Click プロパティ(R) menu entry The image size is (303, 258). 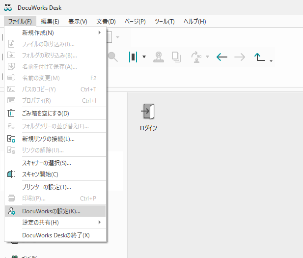pyautogui.click(x=55, y=101)
